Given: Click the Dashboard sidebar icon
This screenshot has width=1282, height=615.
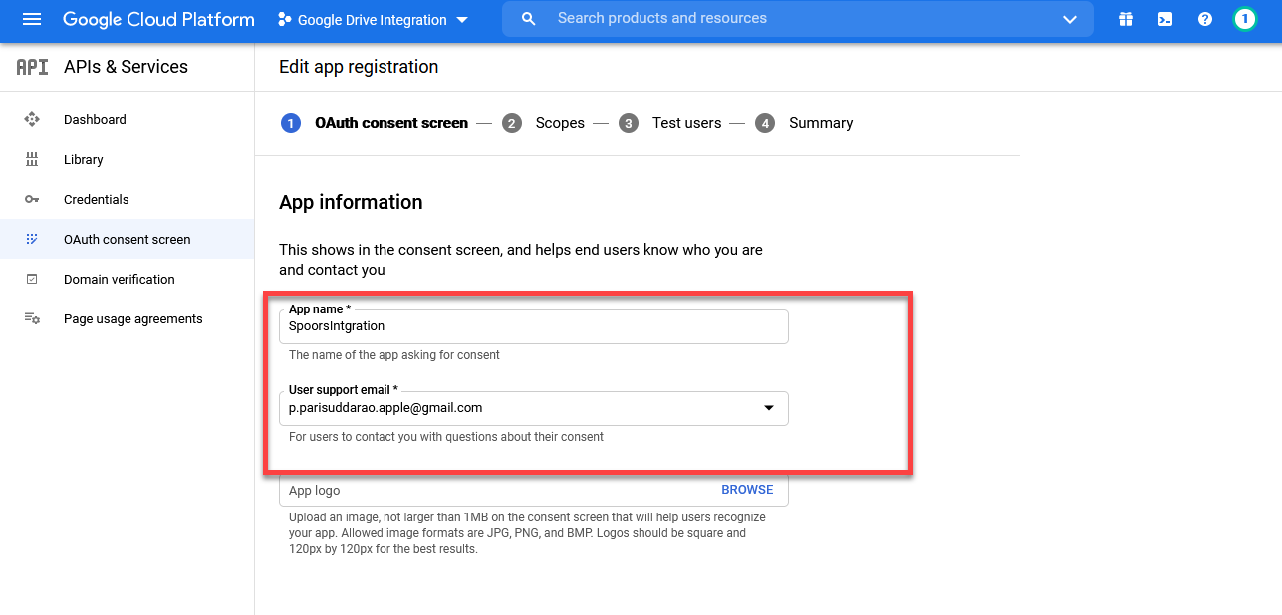Looking at the screenshot, I should (32, 119).
